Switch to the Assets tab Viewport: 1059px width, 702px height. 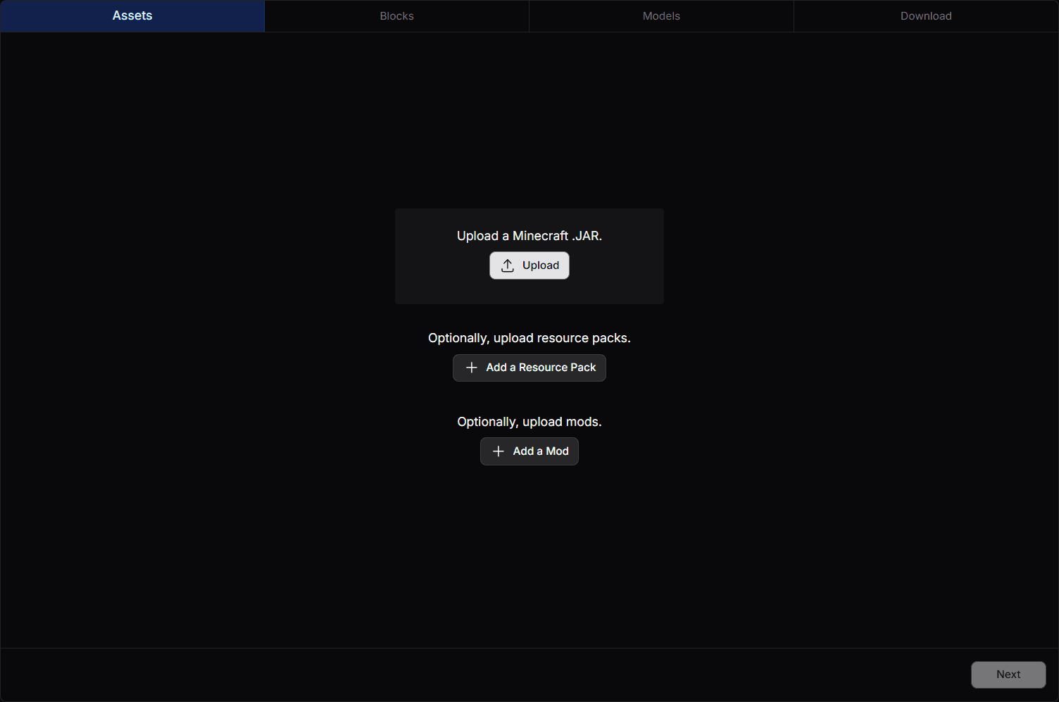click(x=132, y=15)
